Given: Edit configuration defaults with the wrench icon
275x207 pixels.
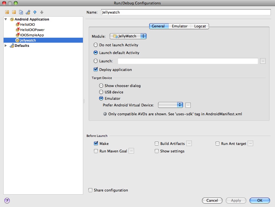Looking at the screenshot, I should (x=28, y=12).
